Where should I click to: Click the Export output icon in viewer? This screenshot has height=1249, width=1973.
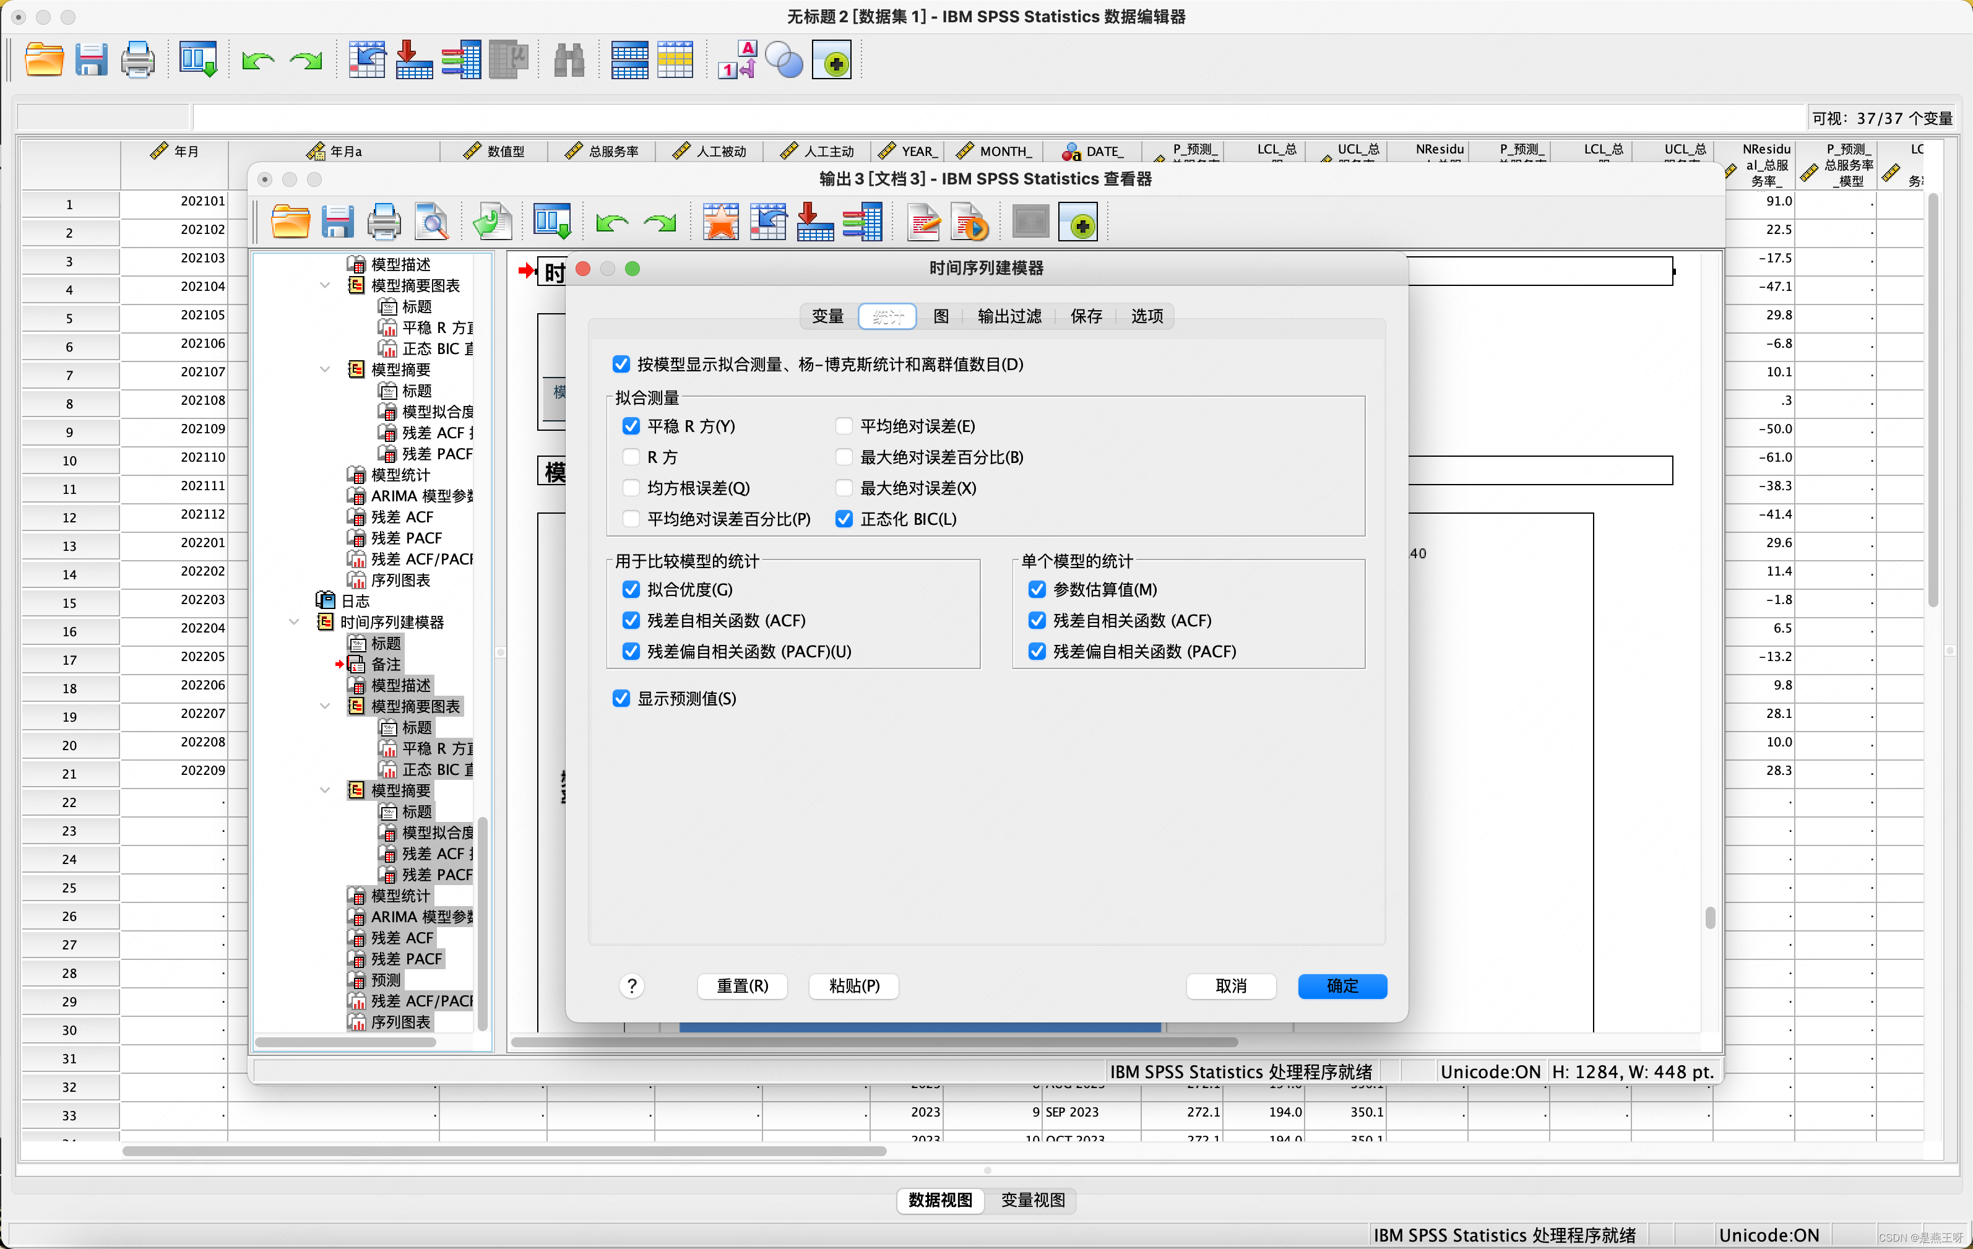[491, 223]
